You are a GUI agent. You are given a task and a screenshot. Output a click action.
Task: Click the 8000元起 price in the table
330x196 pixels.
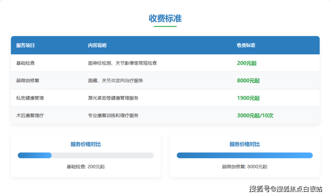(x=248, y=81)
